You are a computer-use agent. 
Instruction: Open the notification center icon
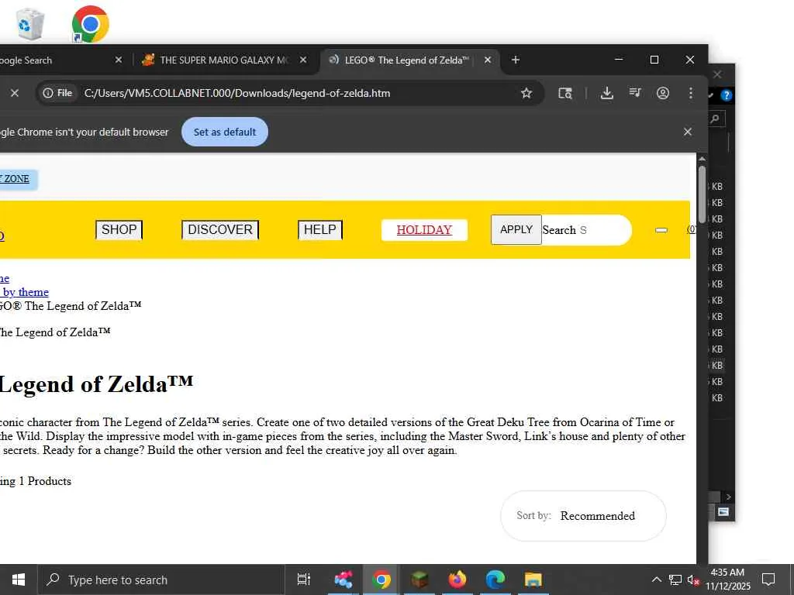tap(768, 580)
